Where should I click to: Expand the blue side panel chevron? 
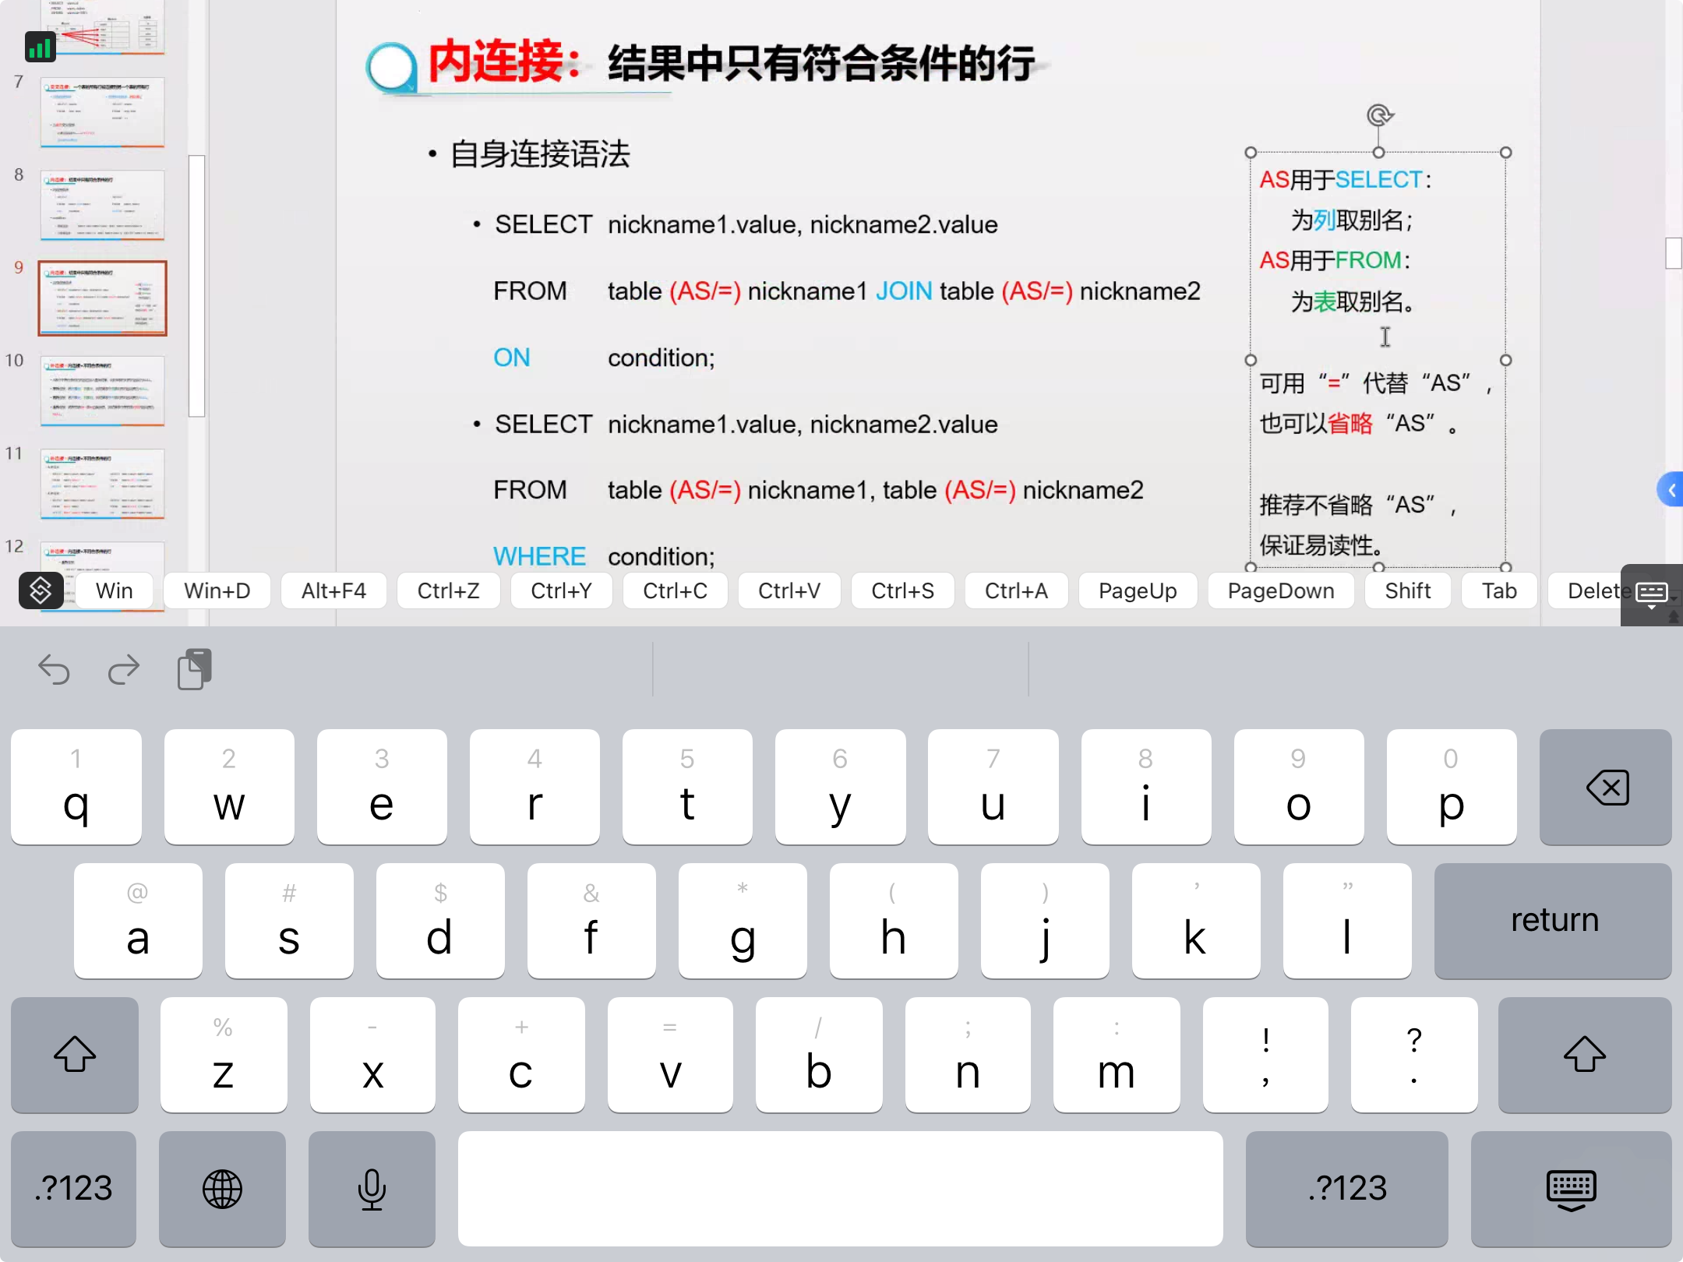[x=1671, y=490]
